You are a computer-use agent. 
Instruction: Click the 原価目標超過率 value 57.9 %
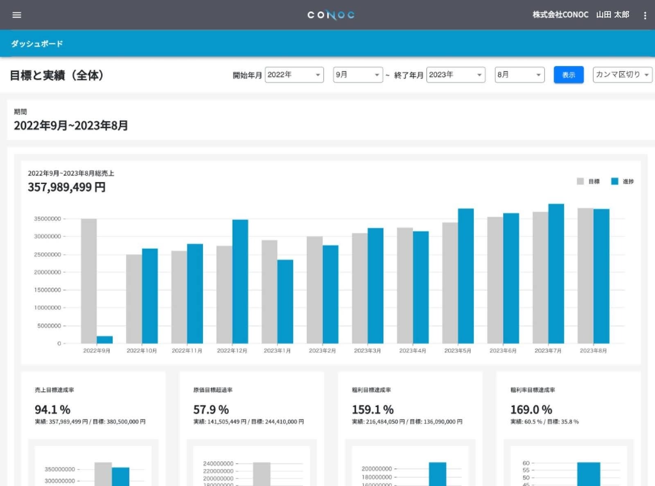tap(211, 409)
